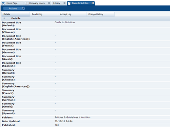Click 'Document title (German):' label

tap(12, 51)
